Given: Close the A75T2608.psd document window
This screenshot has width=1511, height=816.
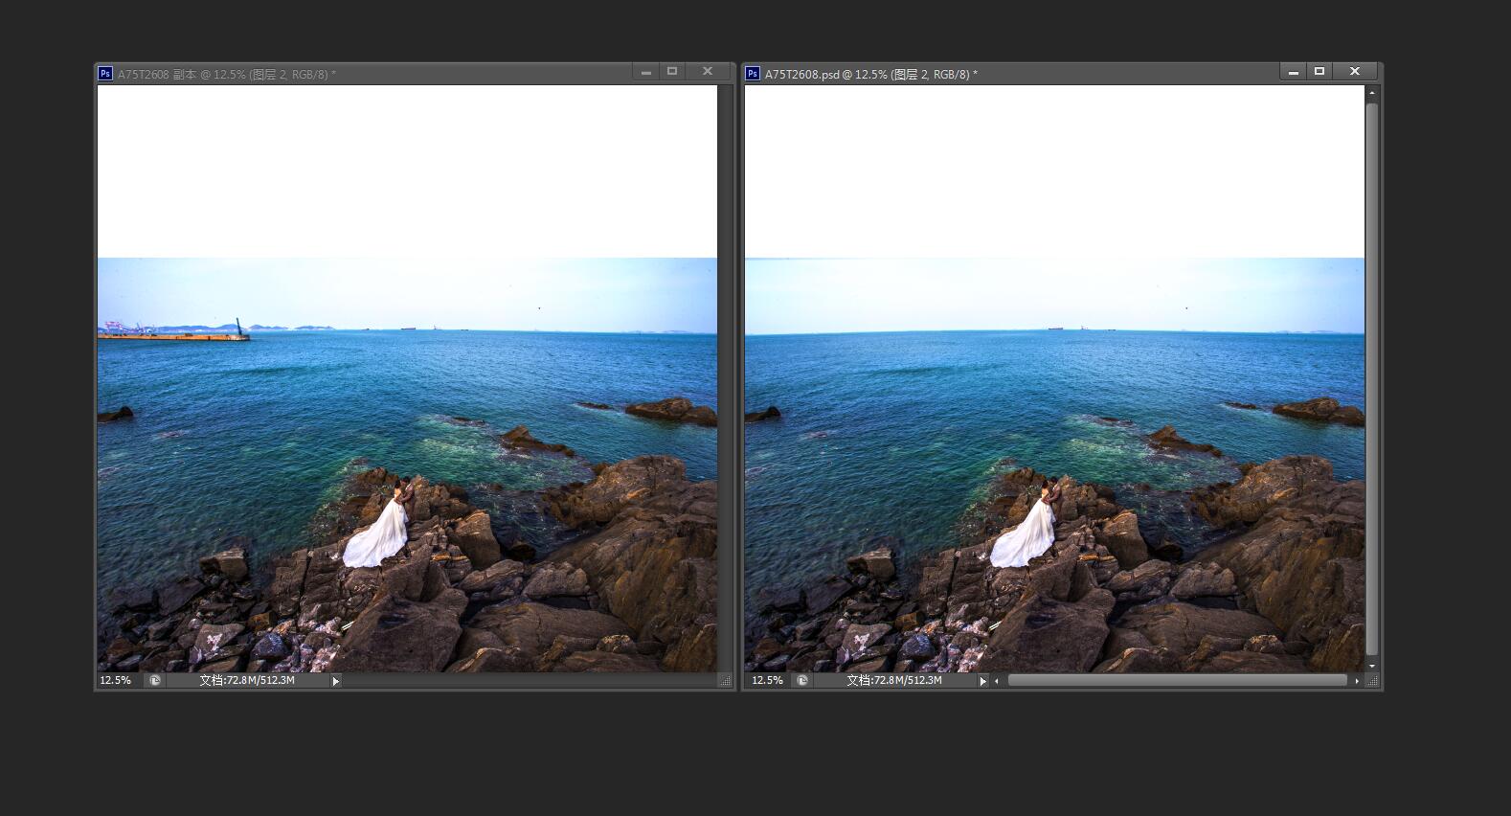Looking at the screenshot, I should tap(1355, 71).
